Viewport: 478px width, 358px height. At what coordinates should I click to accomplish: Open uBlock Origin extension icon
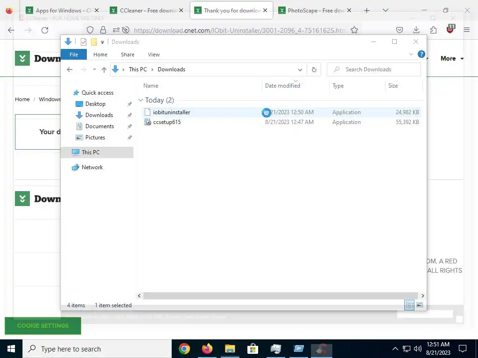[x=450, y=29]
